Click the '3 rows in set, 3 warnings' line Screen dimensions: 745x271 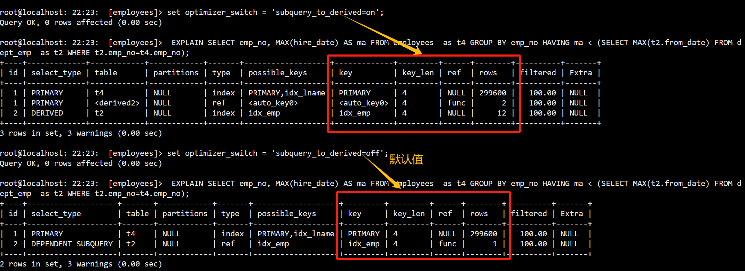tap(81, 133)
